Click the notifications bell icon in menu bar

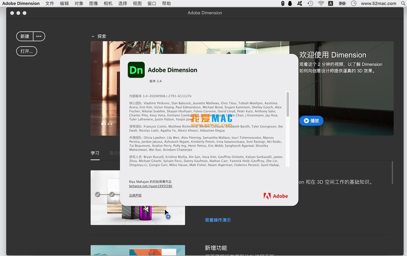tap(290, 3)
